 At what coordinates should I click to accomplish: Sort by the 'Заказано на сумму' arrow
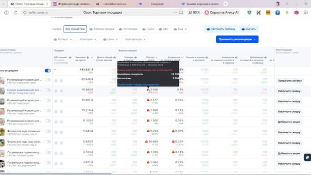[x=88, y=57]
